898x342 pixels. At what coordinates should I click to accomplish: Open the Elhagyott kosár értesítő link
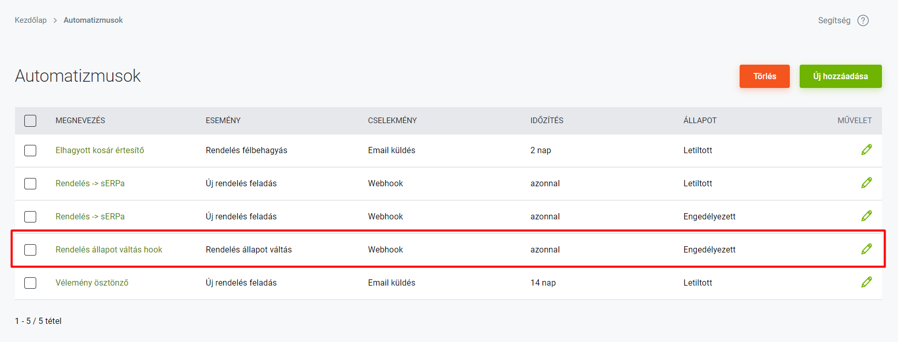point(100,151)
